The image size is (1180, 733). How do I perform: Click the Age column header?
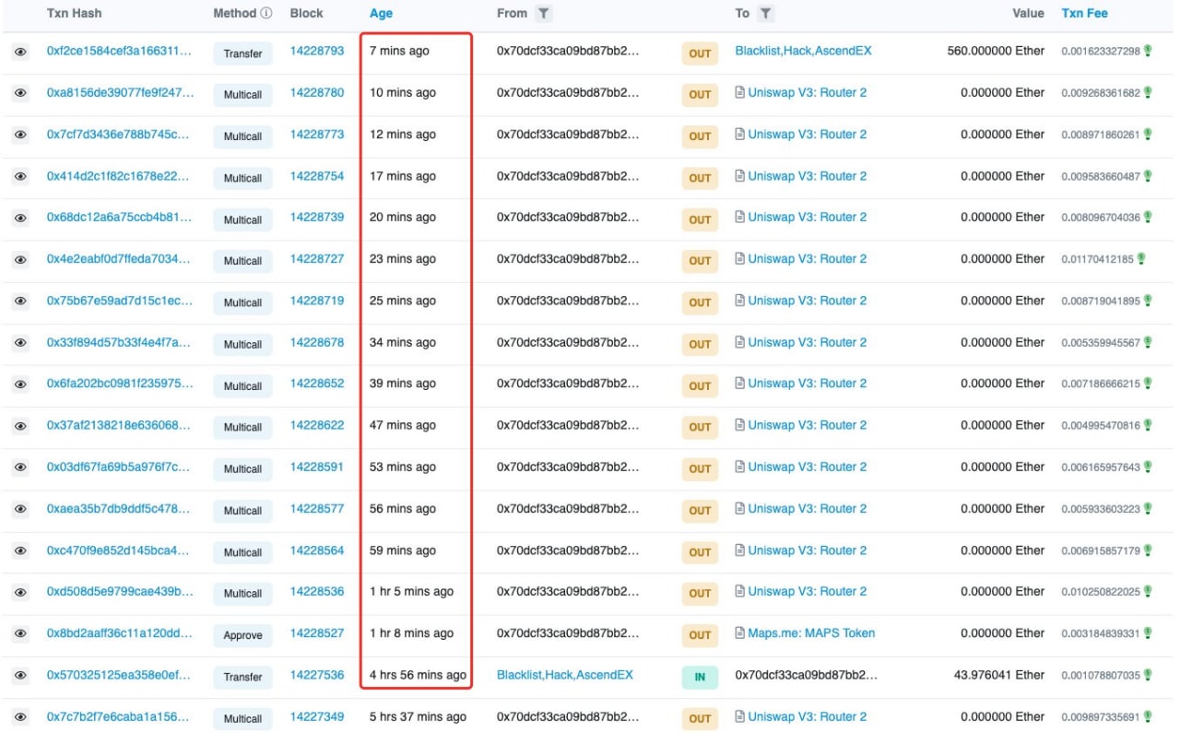click(x=381, y=14)
